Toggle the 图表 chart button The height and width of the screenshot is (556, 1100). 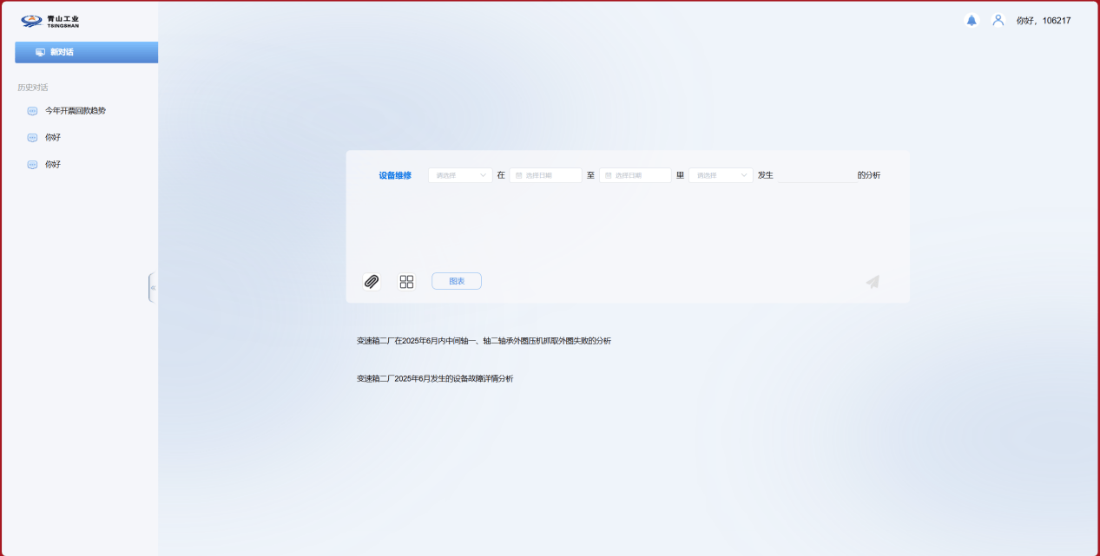[x=456, y=281]
